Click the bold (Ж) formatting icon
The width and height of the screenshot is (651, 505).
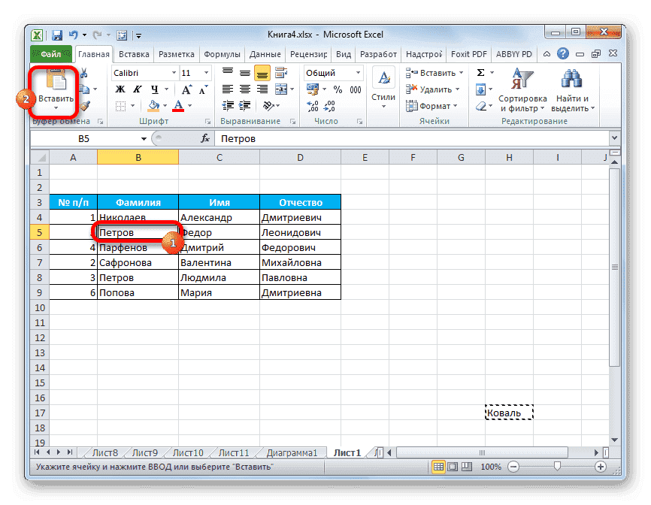tap(119, 89)
